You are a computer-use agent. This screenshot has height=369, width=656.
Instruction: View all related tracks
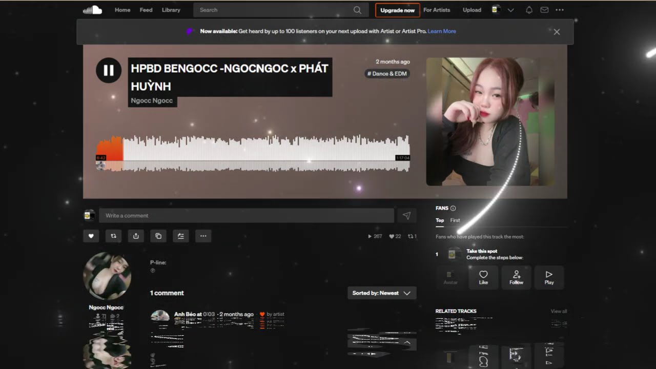click(x=559, y=311)
